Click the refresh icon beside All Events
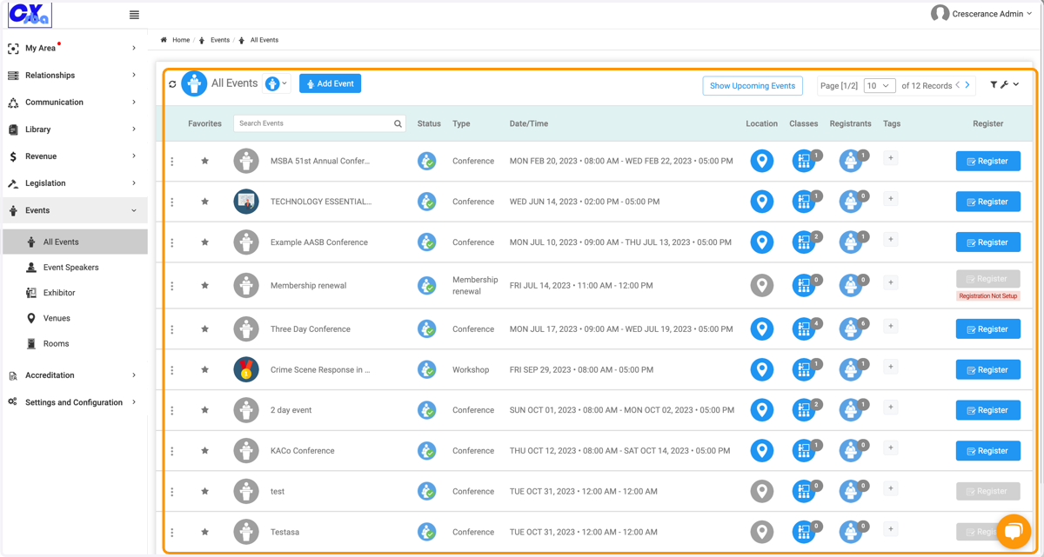 click(172, 84)
